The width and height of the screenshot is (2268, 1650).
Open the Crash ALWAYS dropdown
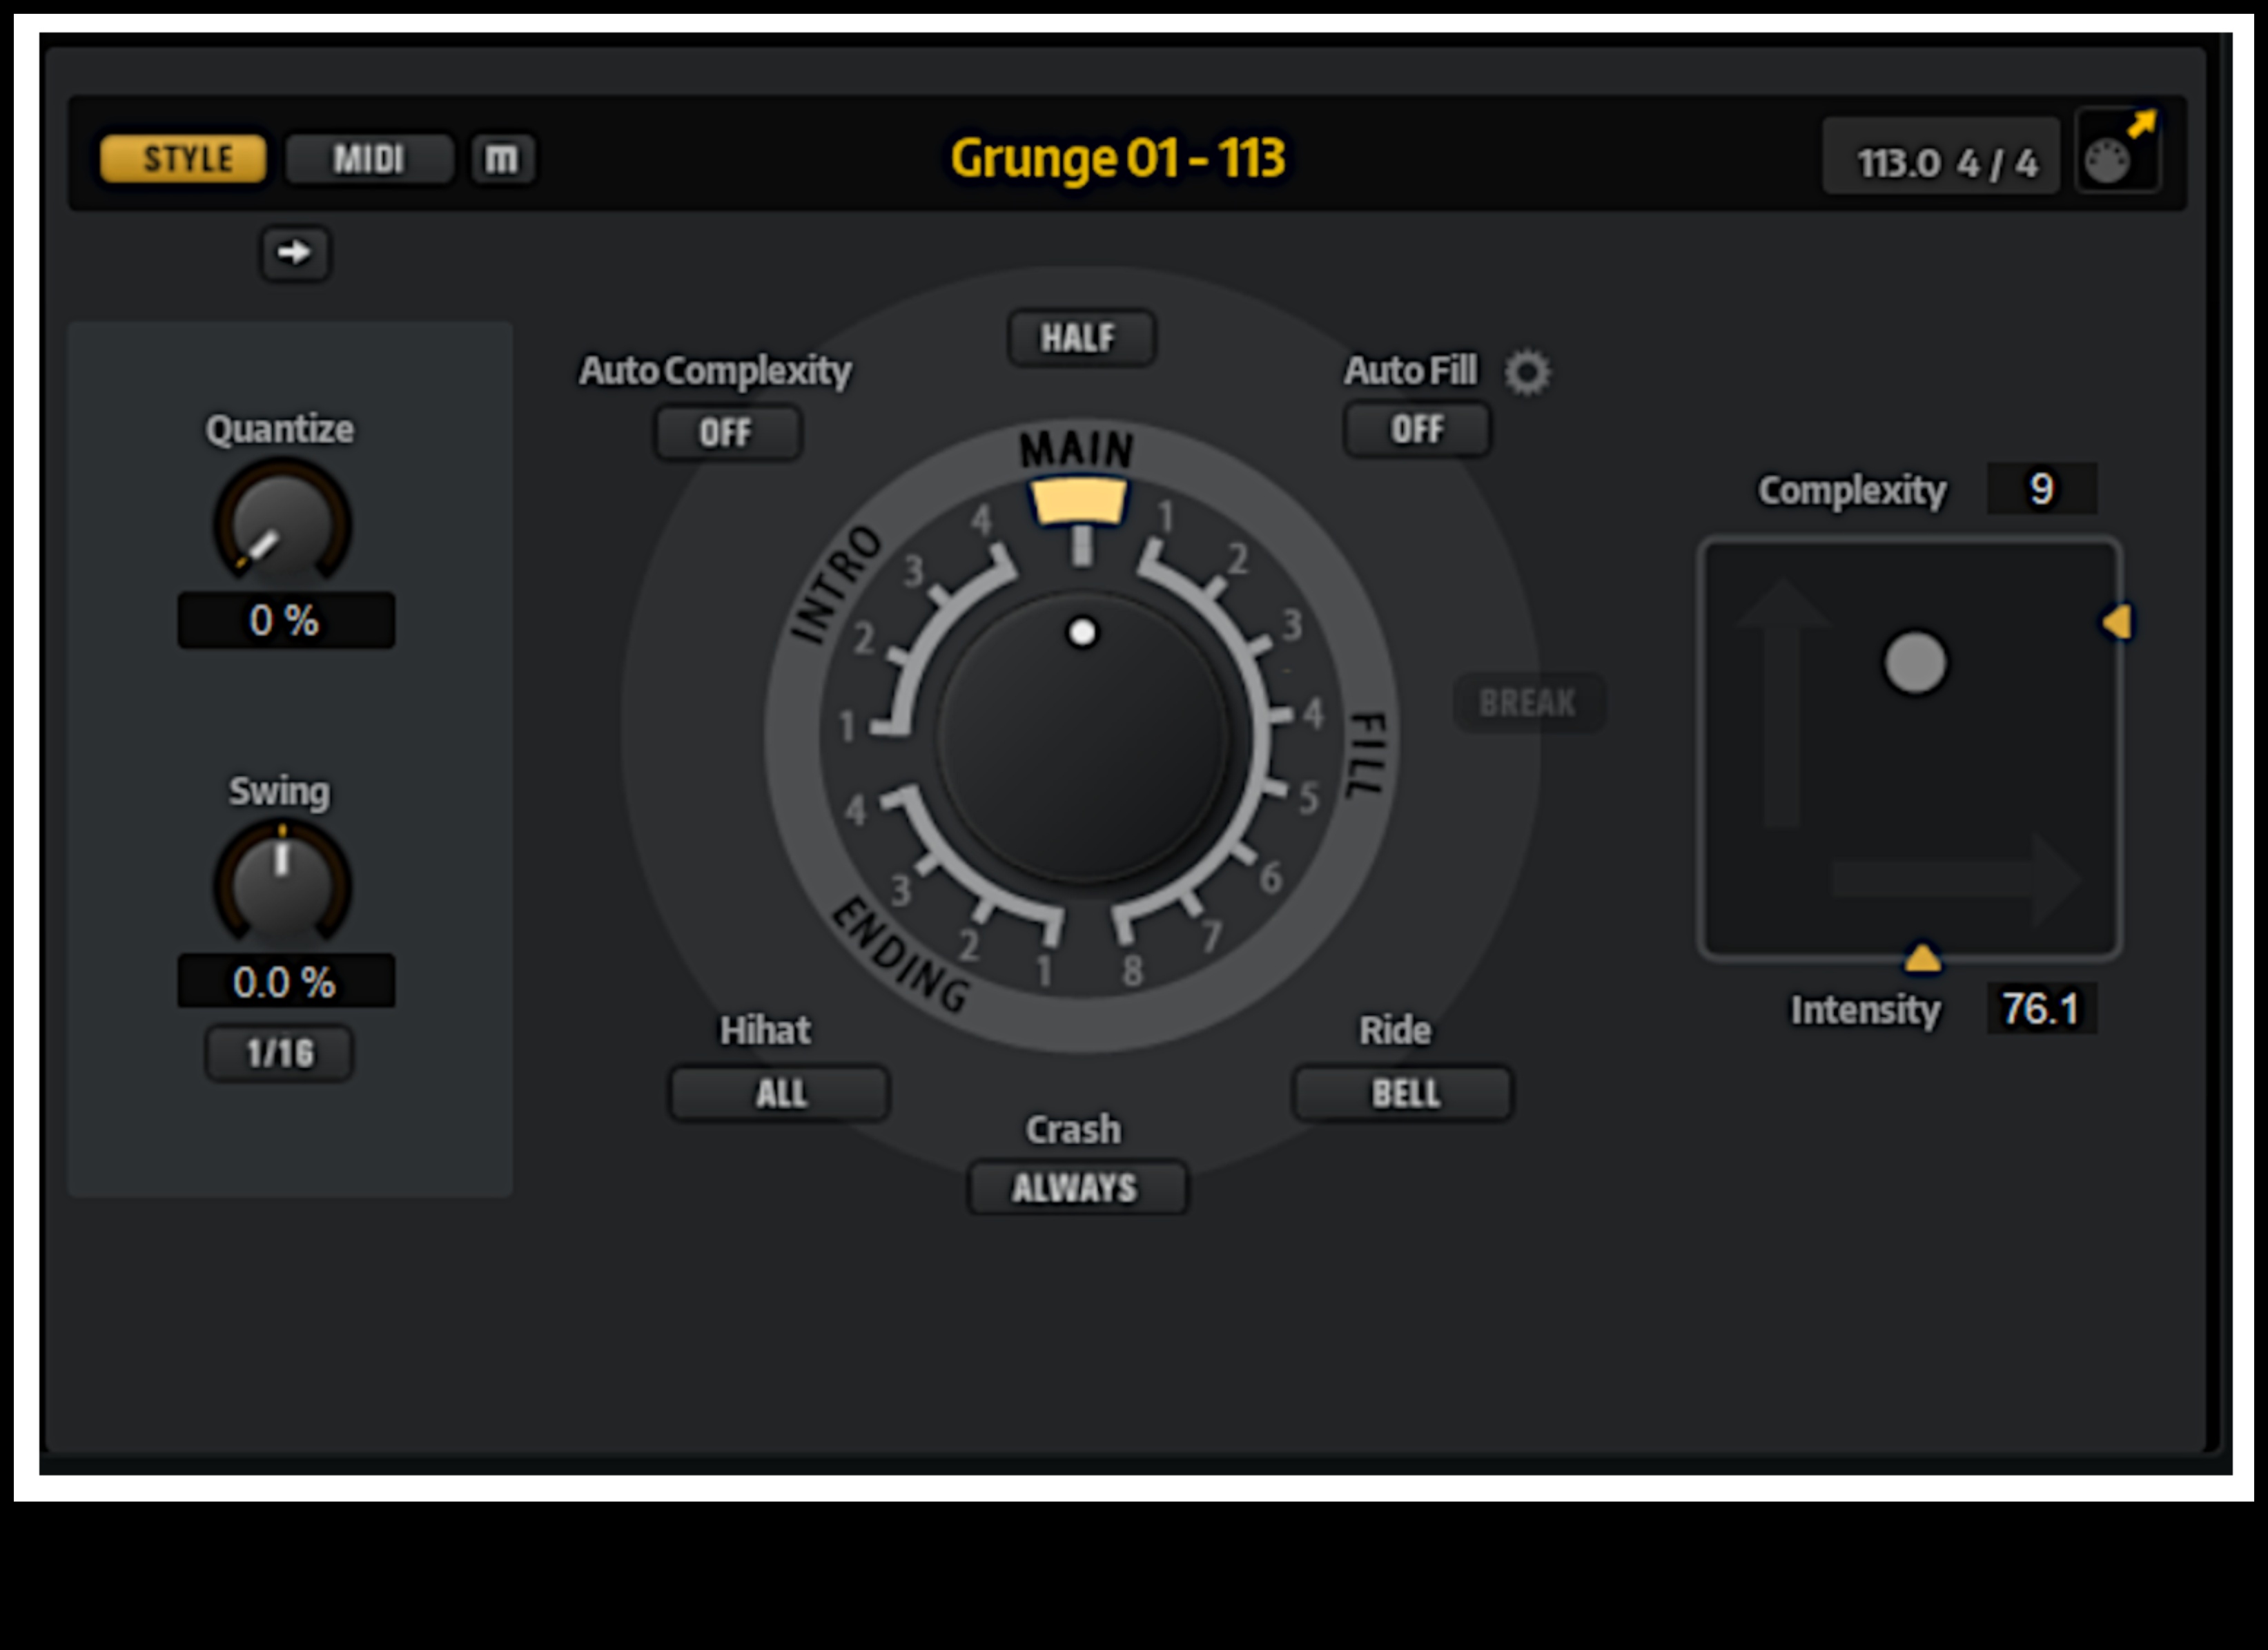point(1077,1187)
